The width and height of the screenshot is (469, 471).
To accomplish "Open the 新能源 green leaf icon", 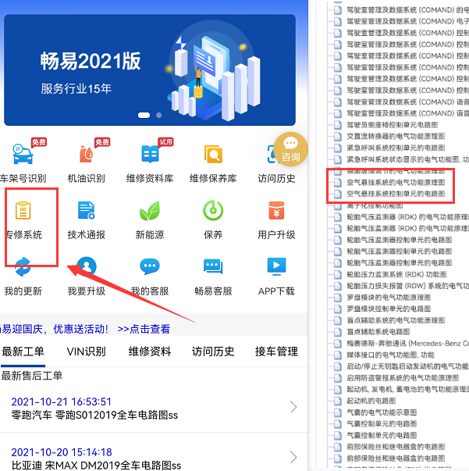I will coord(150,211).
